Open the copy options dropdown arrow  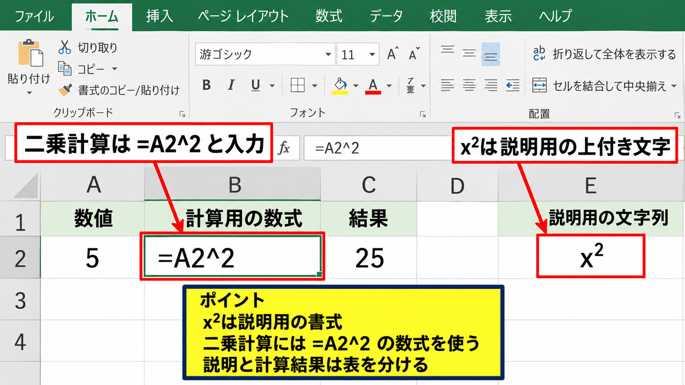point(115,69)
